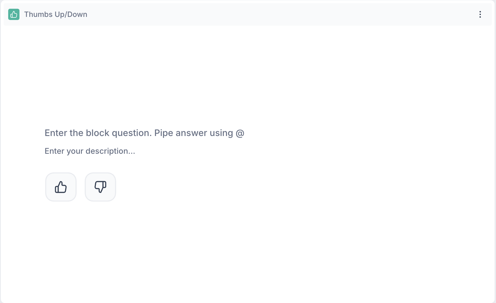Click the block question input field
496x303 pixels.
coord(144,133)
